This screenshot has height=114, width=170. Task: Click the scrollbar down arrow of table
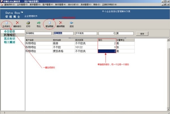point(168,109)
